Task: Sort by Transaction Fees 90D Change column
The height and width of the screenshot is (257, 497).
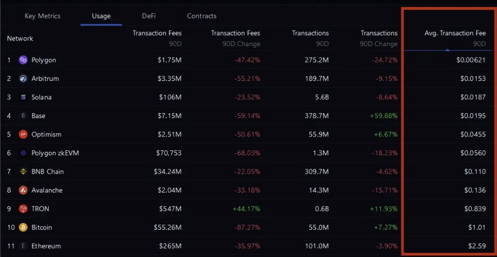Action: 236,38
